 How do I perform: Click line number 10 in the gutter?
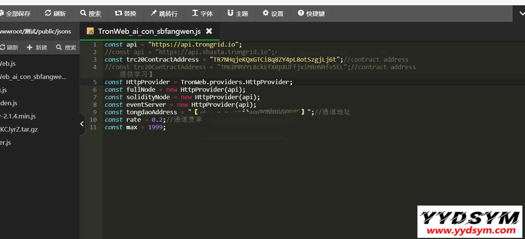[93, 120]
